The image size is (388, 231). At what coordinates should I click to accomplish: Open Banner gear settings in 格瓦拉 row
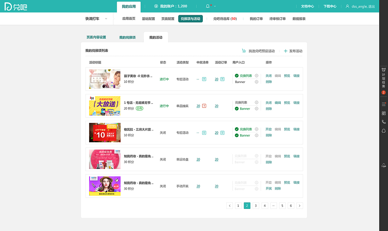[x=256, y=135]
